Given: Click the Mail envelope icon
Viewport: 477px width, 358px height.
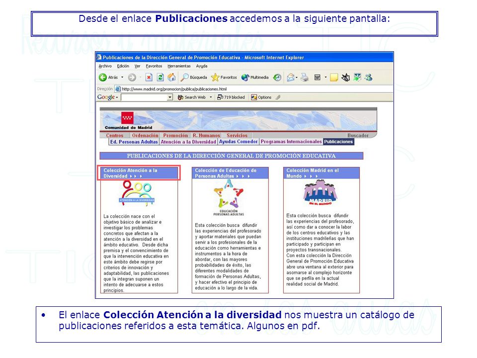Looking at the screenshot, I should pyautogui.click(x=291, y=78).
